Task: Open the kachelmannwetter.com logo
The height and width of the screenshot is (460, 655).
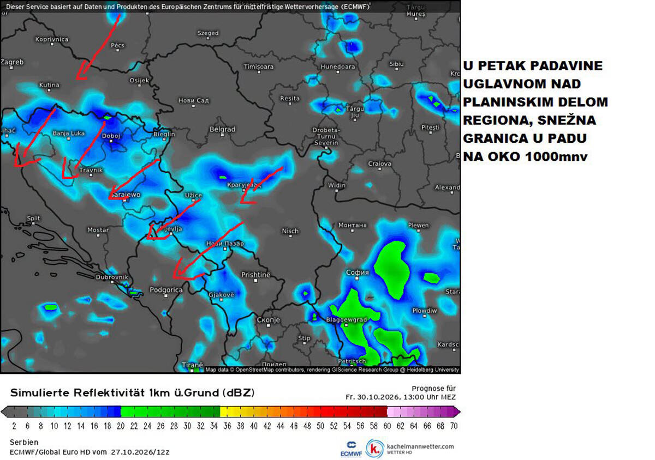Action: pos(410,448)
